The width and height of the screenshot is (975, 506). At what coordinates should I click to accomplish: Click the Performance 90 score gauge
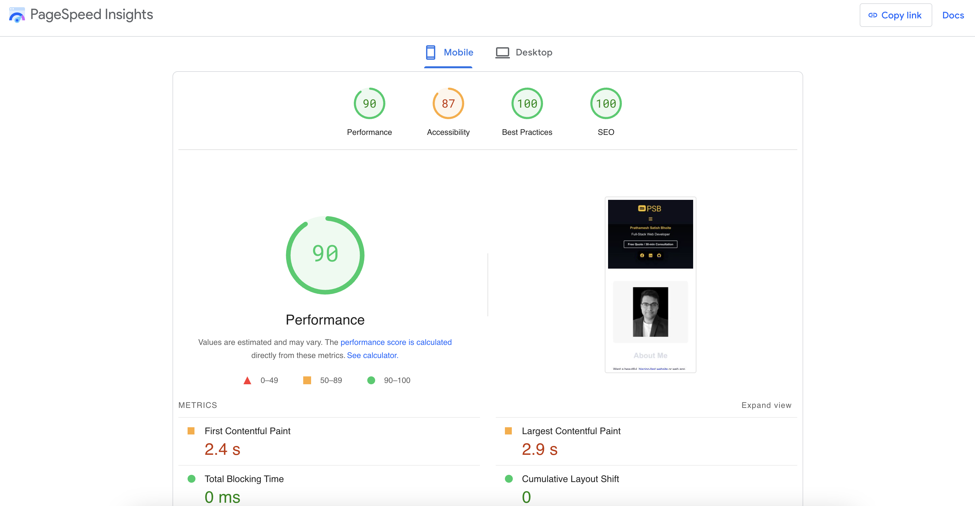369,104
